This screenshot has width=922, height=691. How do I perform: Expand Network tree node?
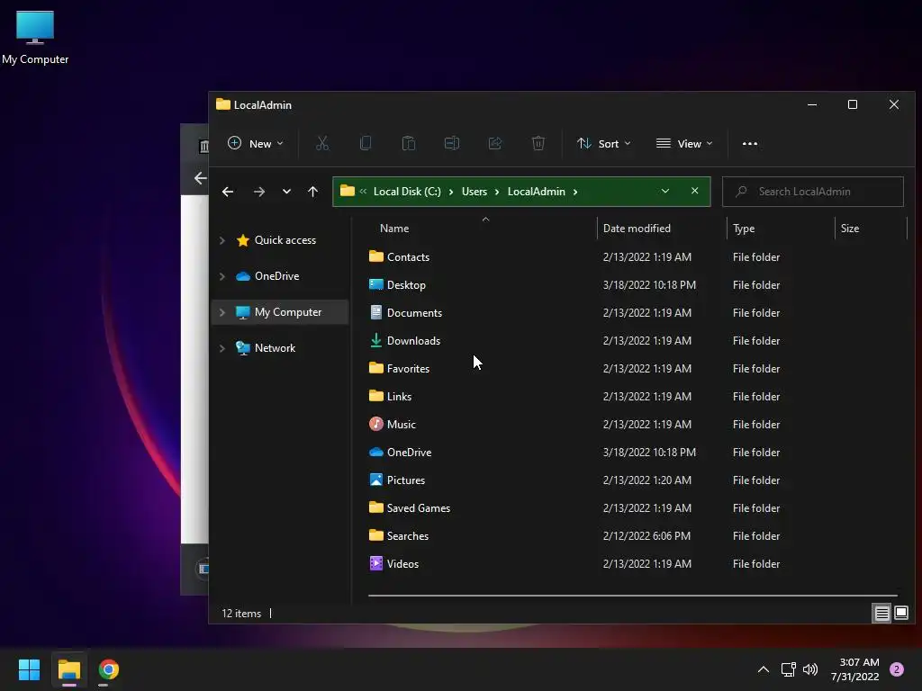coord(222,348)
